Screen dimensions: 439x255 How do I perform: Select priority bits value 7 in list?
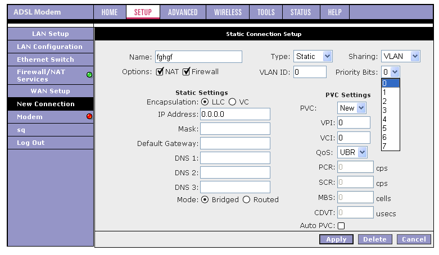pyautogui.click(x=391, y=146)
